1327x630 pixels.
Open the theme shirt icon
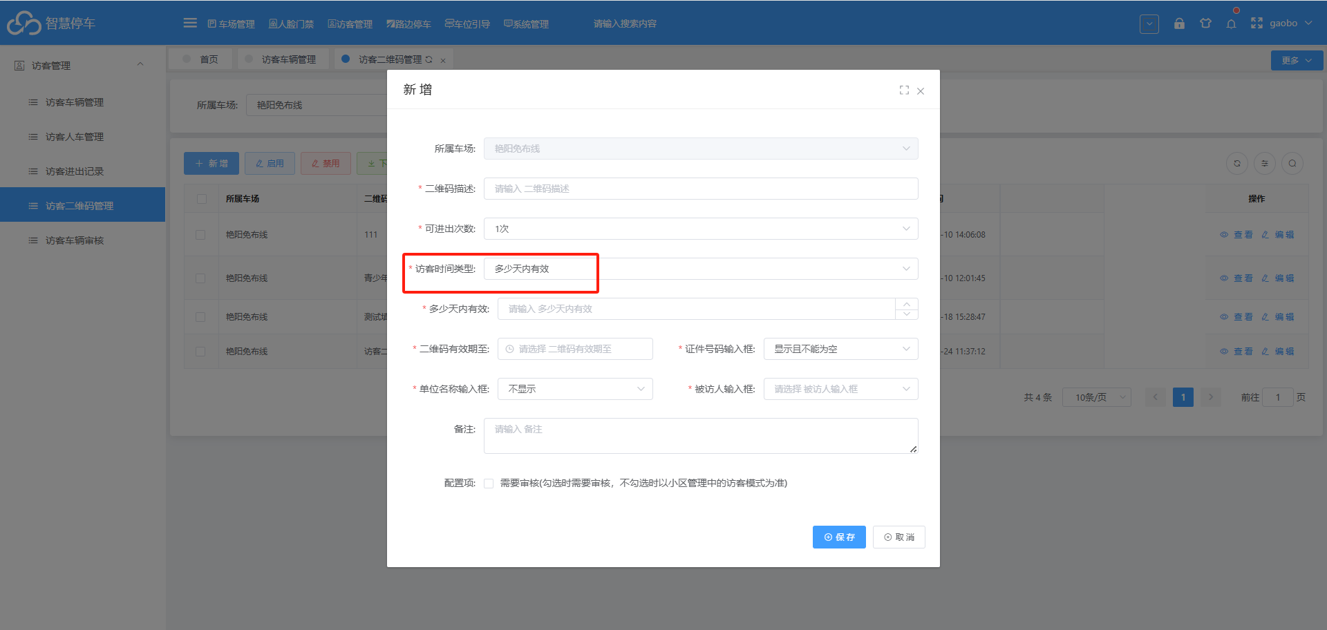1205,23
